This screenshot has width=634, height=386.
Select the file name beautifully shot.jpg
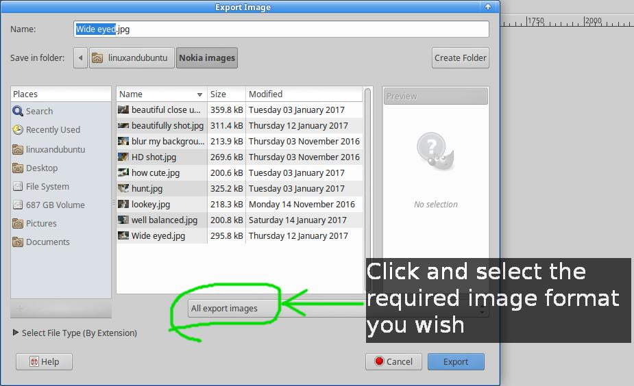[x=167, y=125]
